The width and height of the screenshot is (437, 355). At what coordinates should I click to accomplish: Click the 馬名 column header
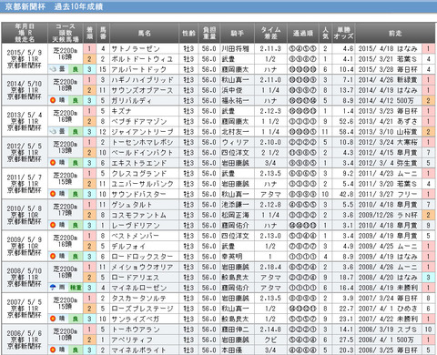pyautogui.click(x=145, y=33)
